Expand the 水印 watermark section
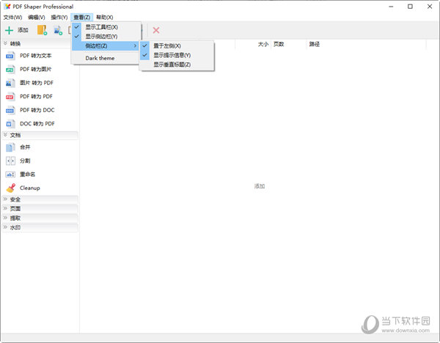The image size is (440, 343). pos(40,227)
